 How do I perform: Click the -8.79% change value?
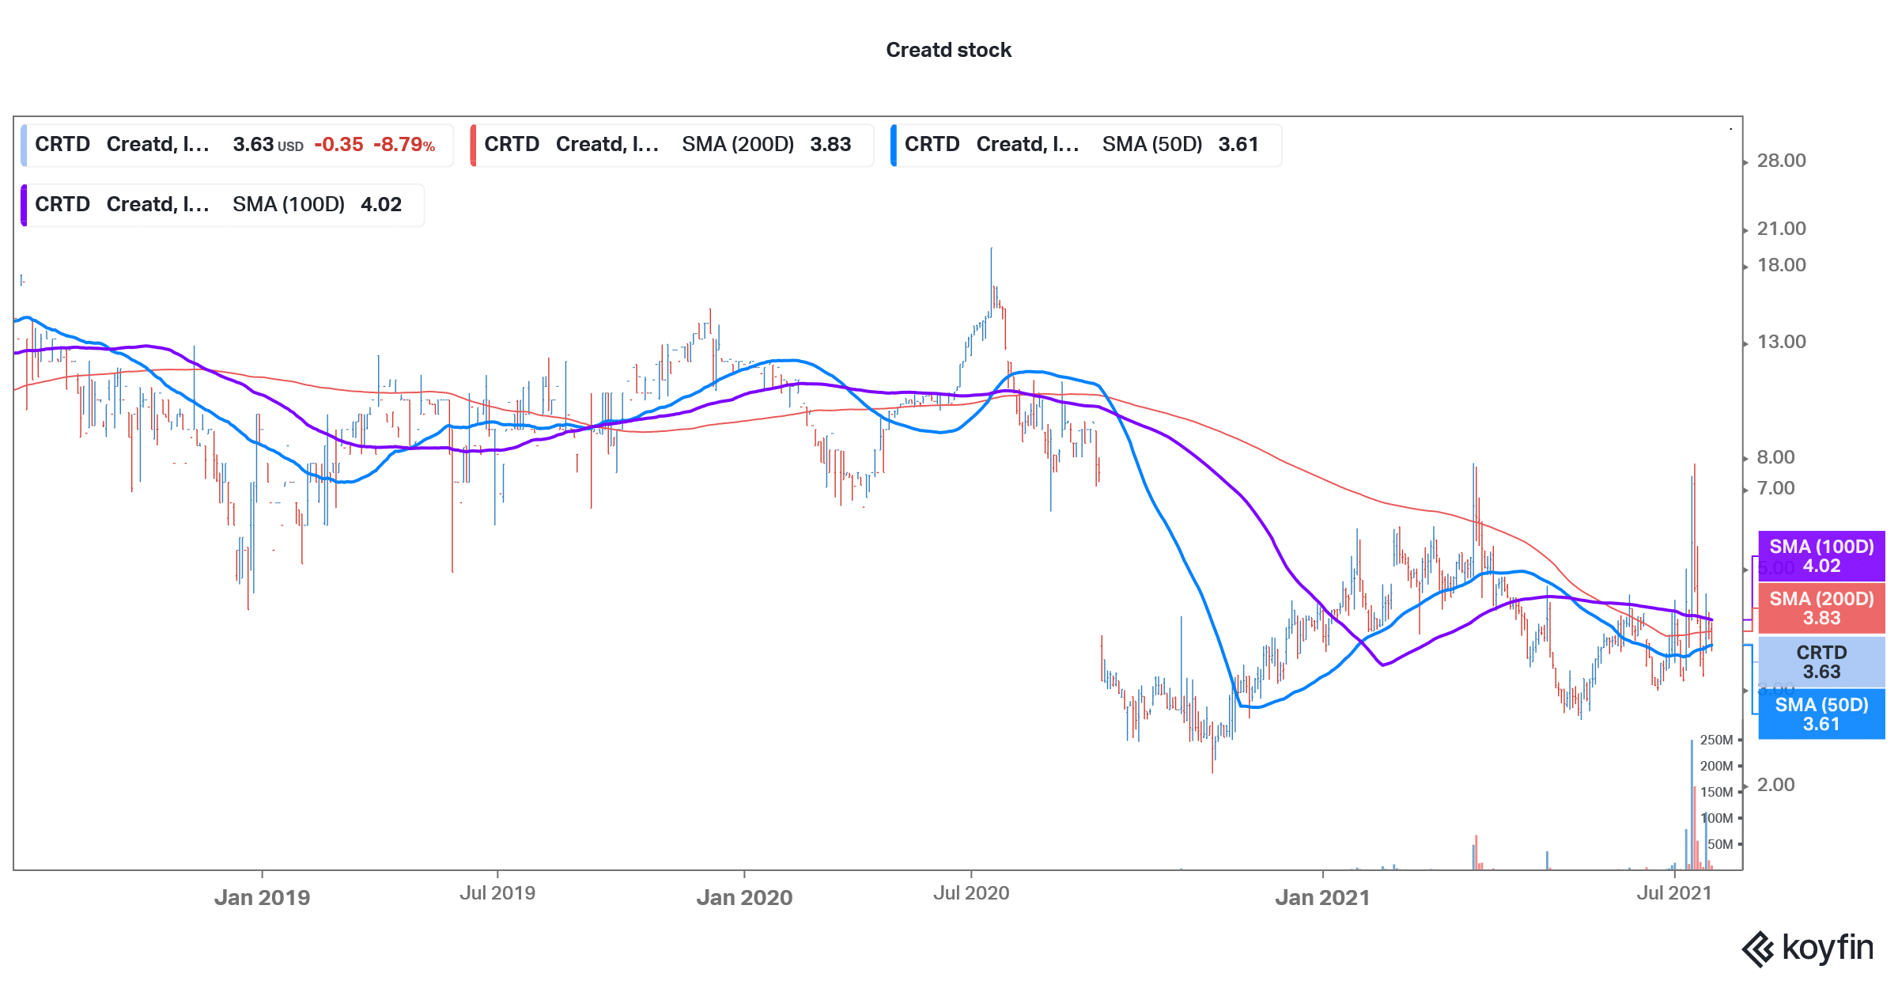click(x=404, y=145)
